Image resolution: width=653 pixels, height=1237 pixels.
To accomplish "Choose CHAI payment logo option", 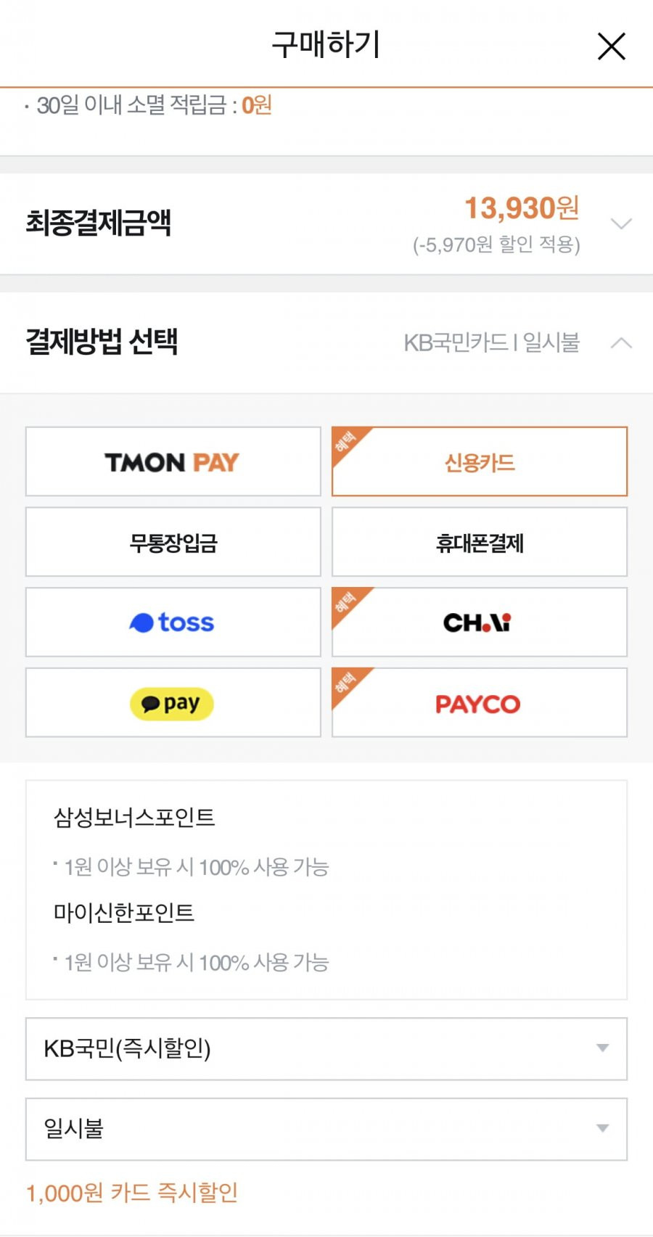I will [480, 622].
